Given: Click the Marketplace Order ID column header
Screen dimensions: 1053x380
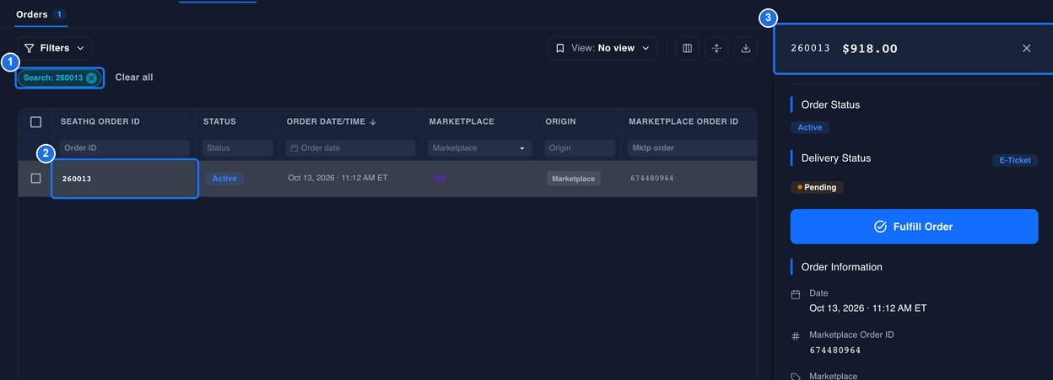Looking at the screenshot, I should pyautogui.click(x=683, y=121).
